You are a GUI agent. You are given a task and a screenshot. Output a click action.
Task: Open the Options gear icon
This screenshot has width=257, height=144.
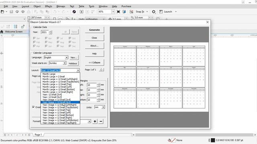[x=153, y=12]
